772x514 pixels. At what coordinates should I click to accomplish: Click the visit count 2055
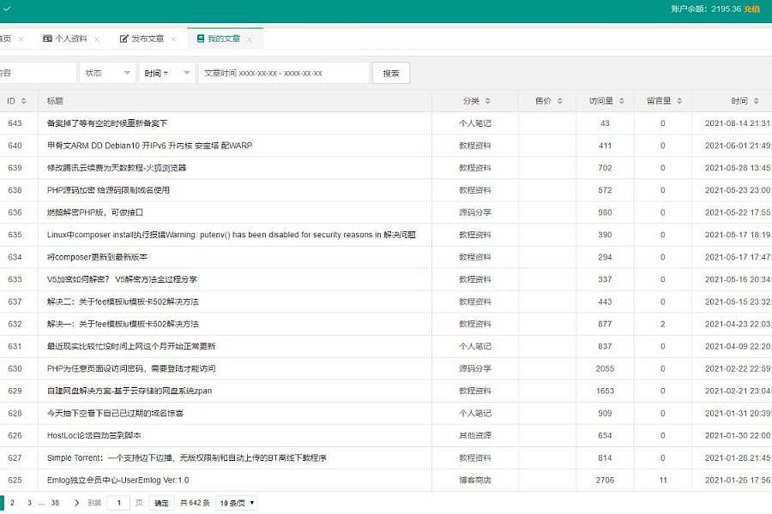pyautogui.click(x=605, y=368)
